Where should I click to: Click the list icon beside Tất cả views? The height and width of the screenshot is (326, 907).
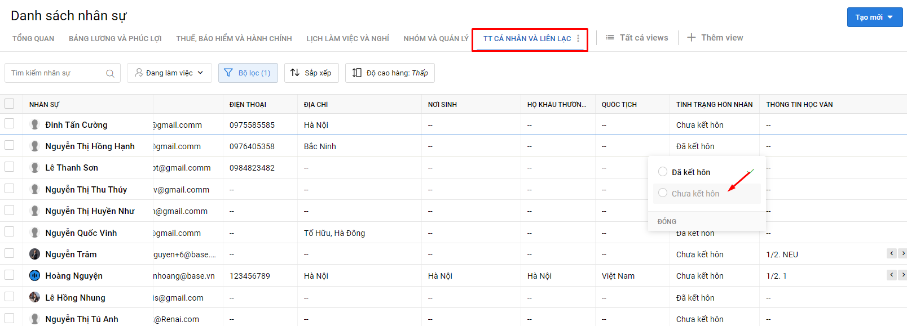click(610, 38)
